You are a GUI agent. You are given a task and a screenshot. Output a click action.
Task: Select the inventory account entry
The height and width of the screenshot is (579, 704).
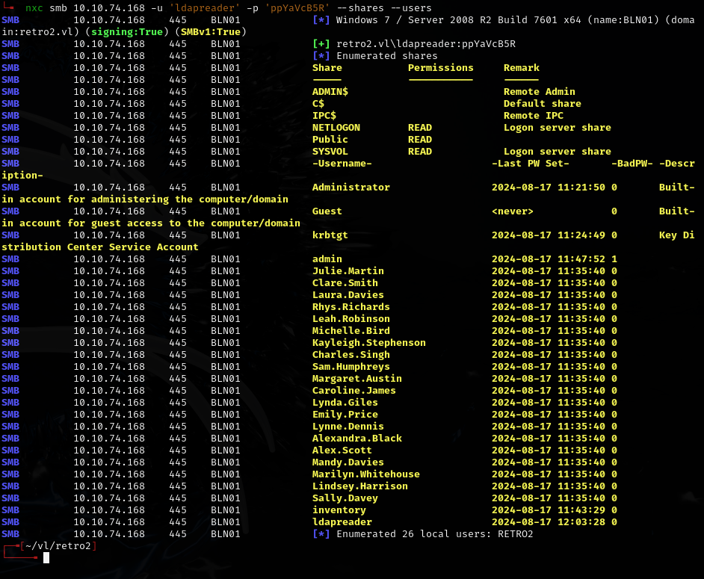[x=340, y=510]
